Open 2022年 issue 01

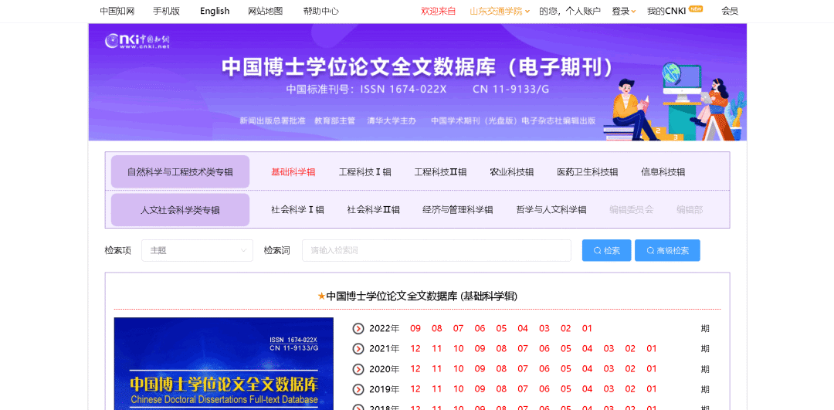[587, 329]
